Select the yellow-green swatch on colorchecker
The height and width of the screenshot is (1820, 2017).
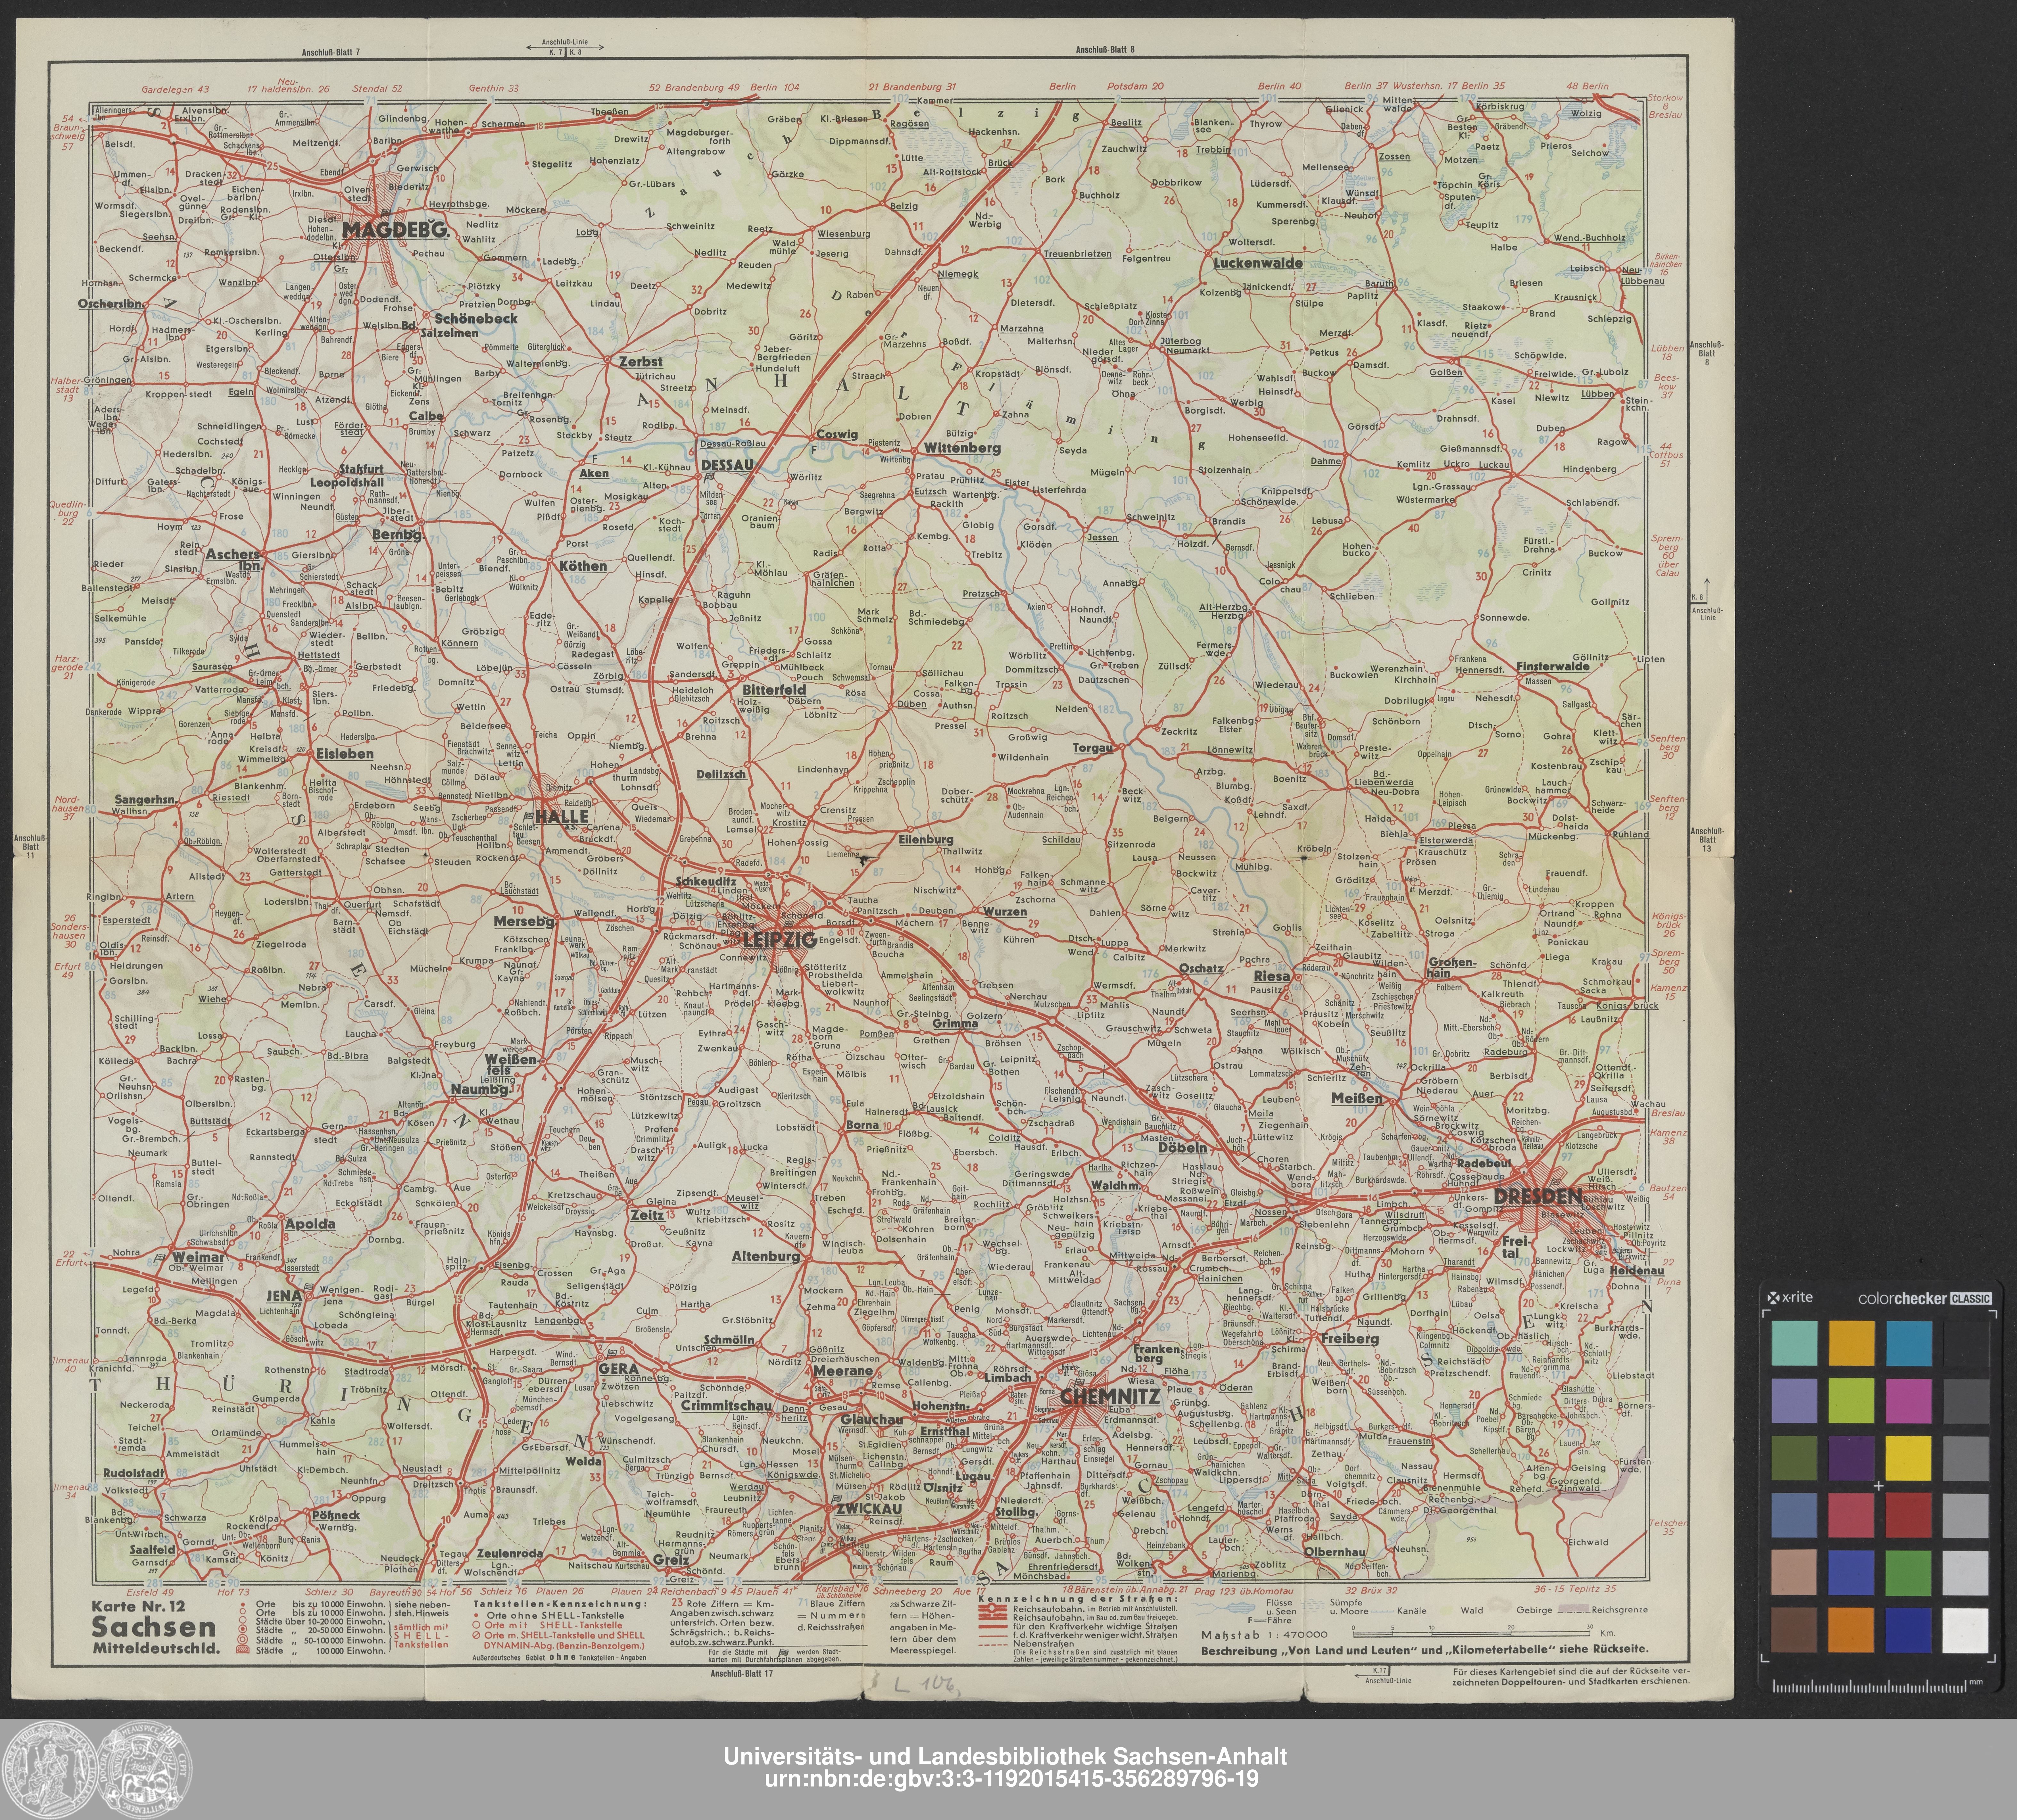1851,1401
